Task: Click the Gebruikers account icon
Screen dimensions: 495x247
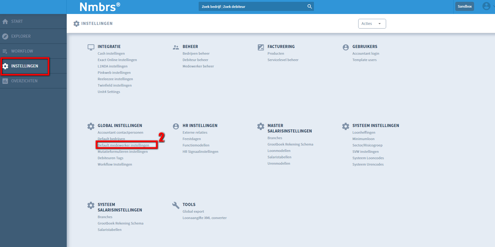Action: point(346,47)
